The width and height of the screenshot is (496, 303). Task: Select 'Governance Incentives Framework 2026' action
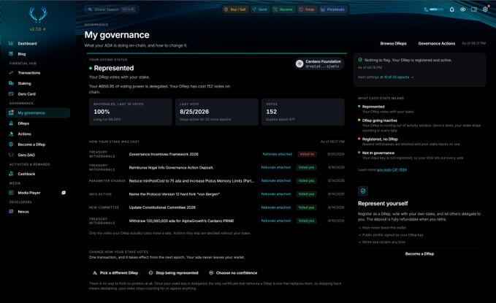pos(164,154)
